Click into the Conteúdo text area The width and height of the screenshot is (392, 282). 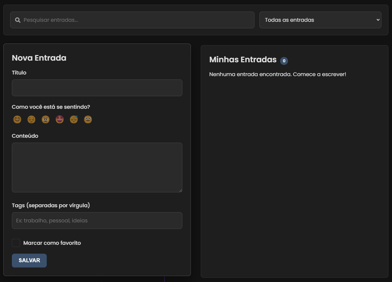97,167
